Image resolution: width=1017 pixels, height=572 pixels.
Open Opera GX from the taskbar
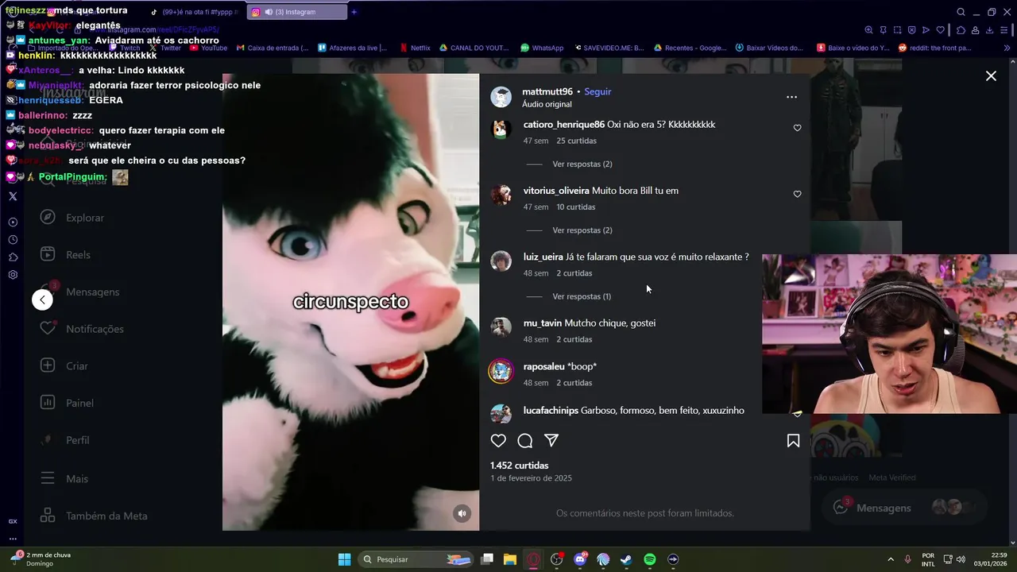534,559
